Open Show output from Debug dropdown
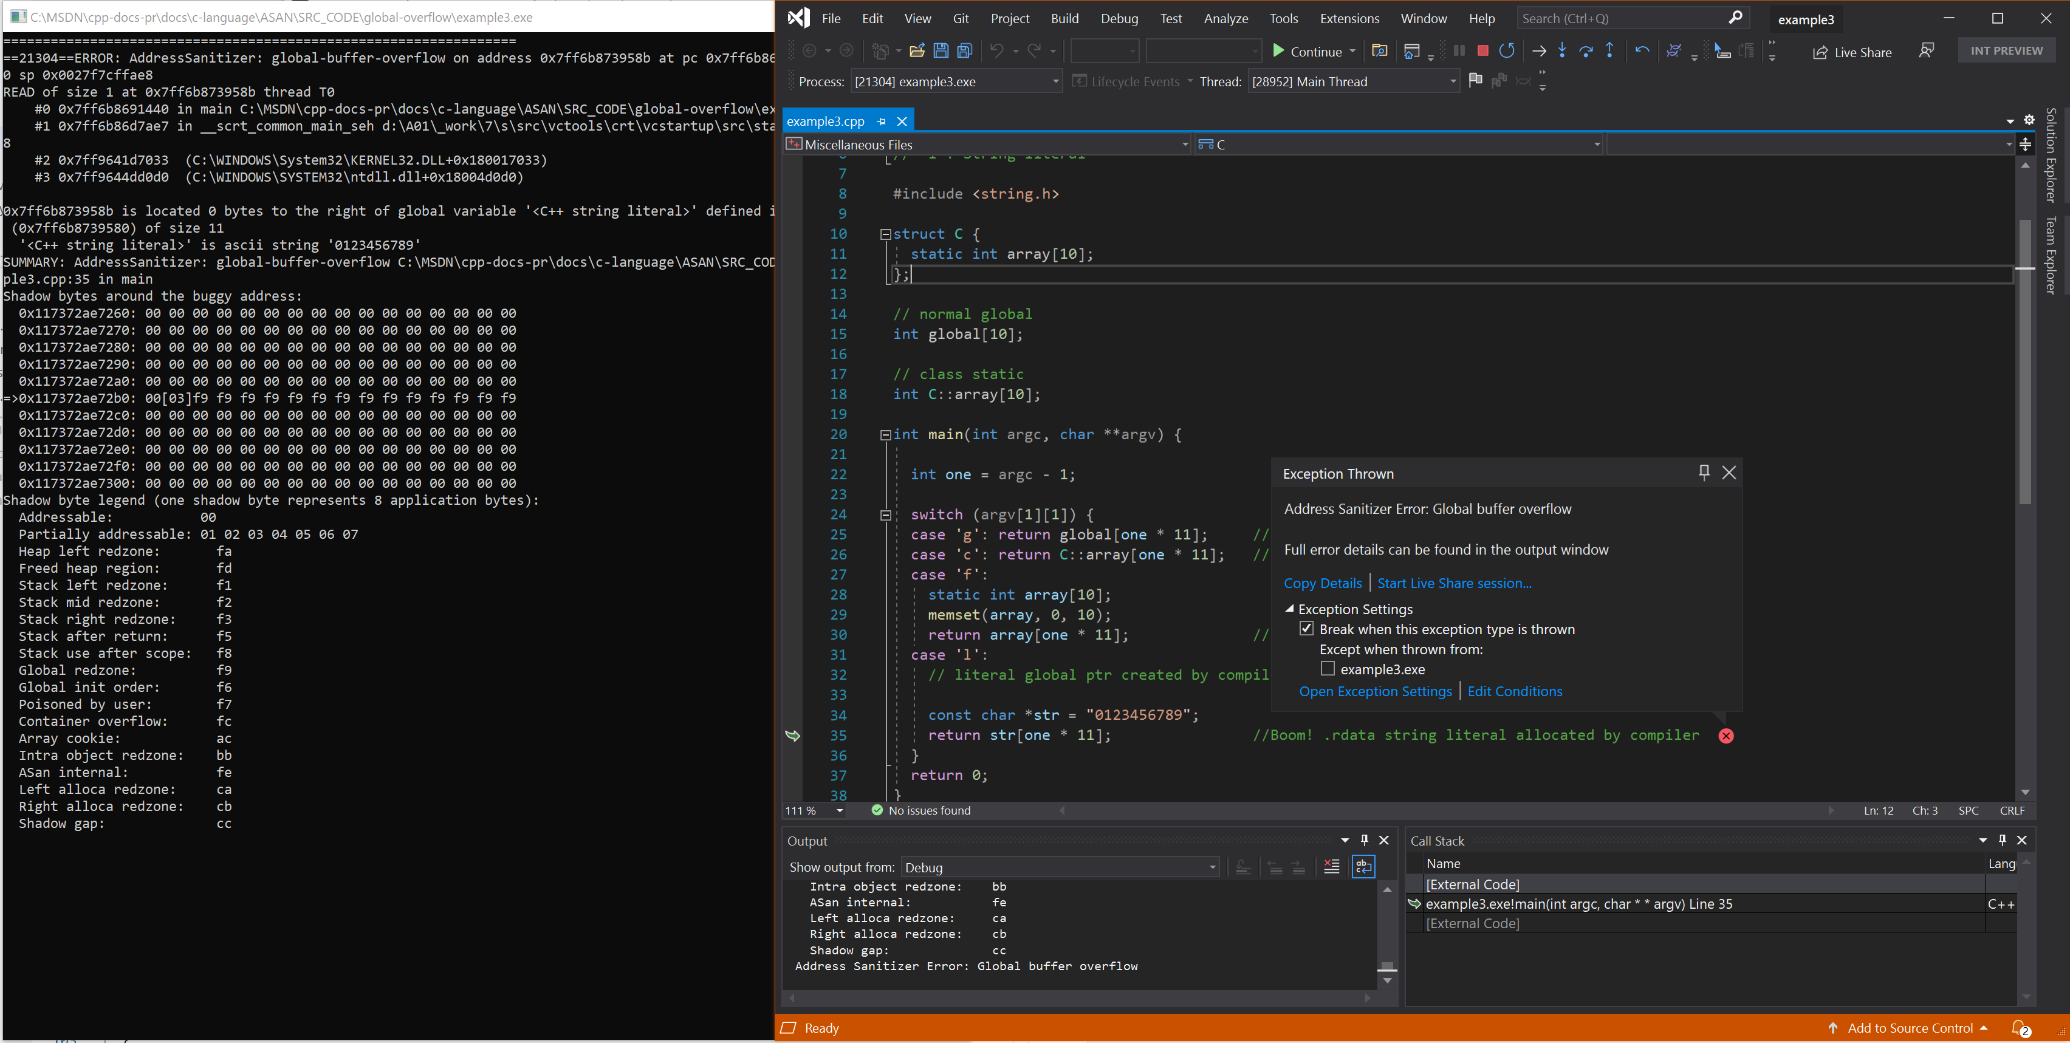The image size is (2070, 1043). [1213, 867]
